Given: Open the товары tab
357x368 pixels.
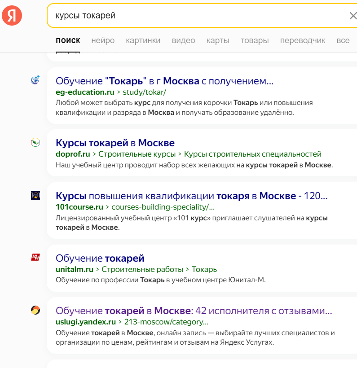Looking at the screenshot, I should (255, 40).
